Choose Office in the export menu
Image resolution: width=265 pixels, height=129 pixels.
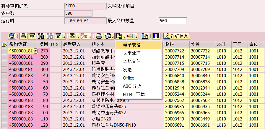point(139,78)
